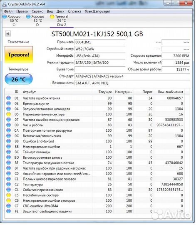Image resolution: width=196 pixels, height=225 pixels.
Task: Click the 26 °C temperature button
Action: click(19, 79)
